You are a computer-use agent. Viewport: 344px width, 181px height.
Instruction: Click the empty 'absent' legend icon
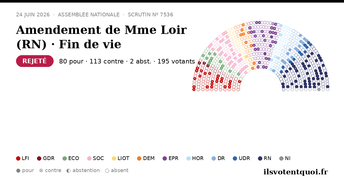coord(107,171)
